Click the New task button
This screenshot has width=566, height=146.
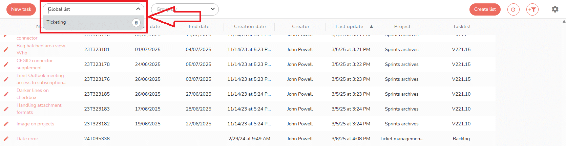point(21,9)
